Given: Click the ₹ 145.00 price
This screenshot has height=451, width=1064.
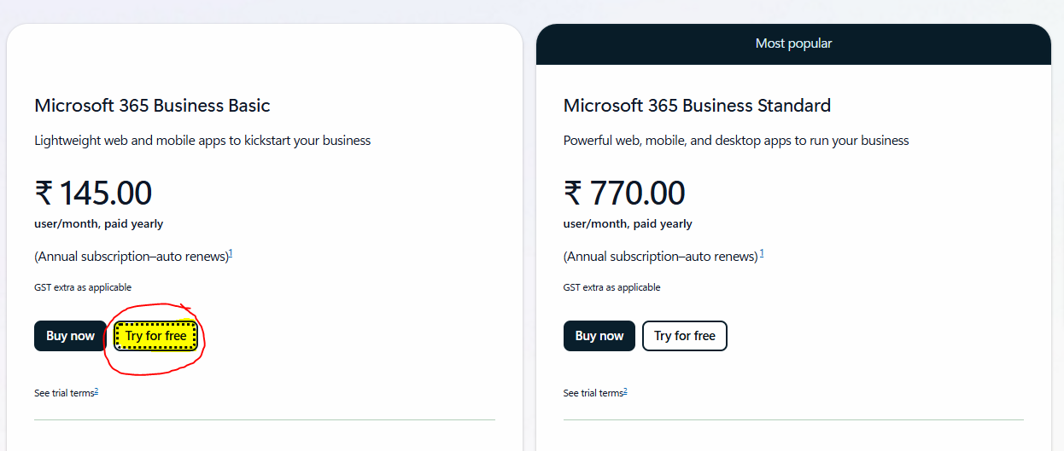Looking at the screenshot, I should point(93,193).
